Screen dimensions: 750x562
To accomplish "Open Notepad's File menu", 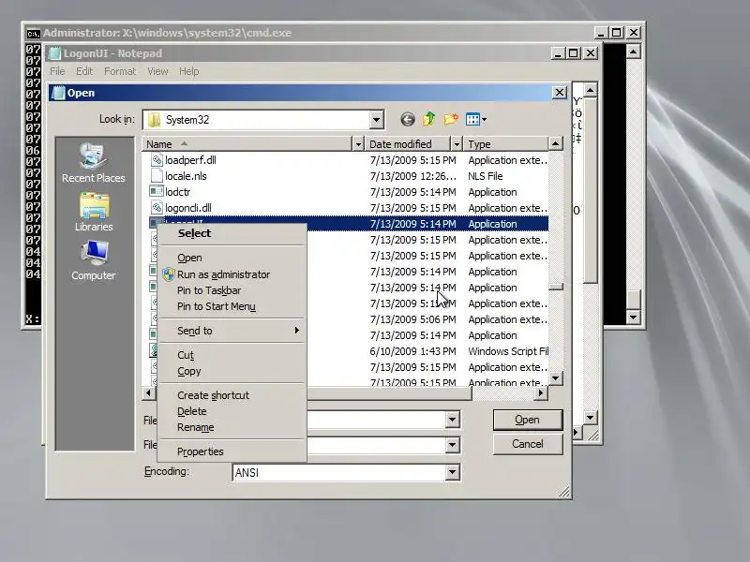I will (57, 71).
